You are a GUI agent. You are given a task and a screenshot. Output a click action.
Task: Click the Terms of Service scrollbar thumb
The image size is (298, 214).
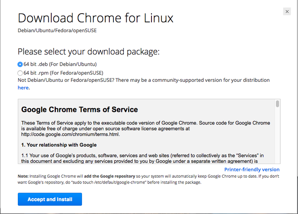pos(277,104)
